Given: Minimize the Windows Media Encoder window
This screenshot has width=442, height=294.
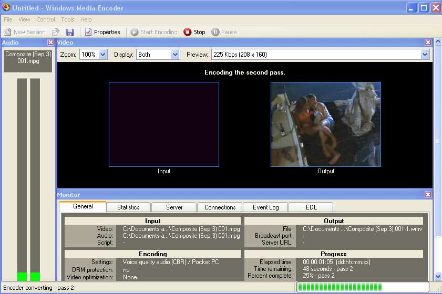Looking at the screenshot, I should point(412,7).
